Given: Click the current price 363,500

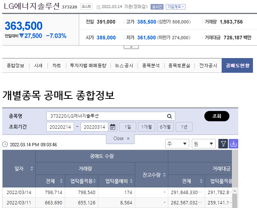Looking at the screenshot, I should (24, 26).
